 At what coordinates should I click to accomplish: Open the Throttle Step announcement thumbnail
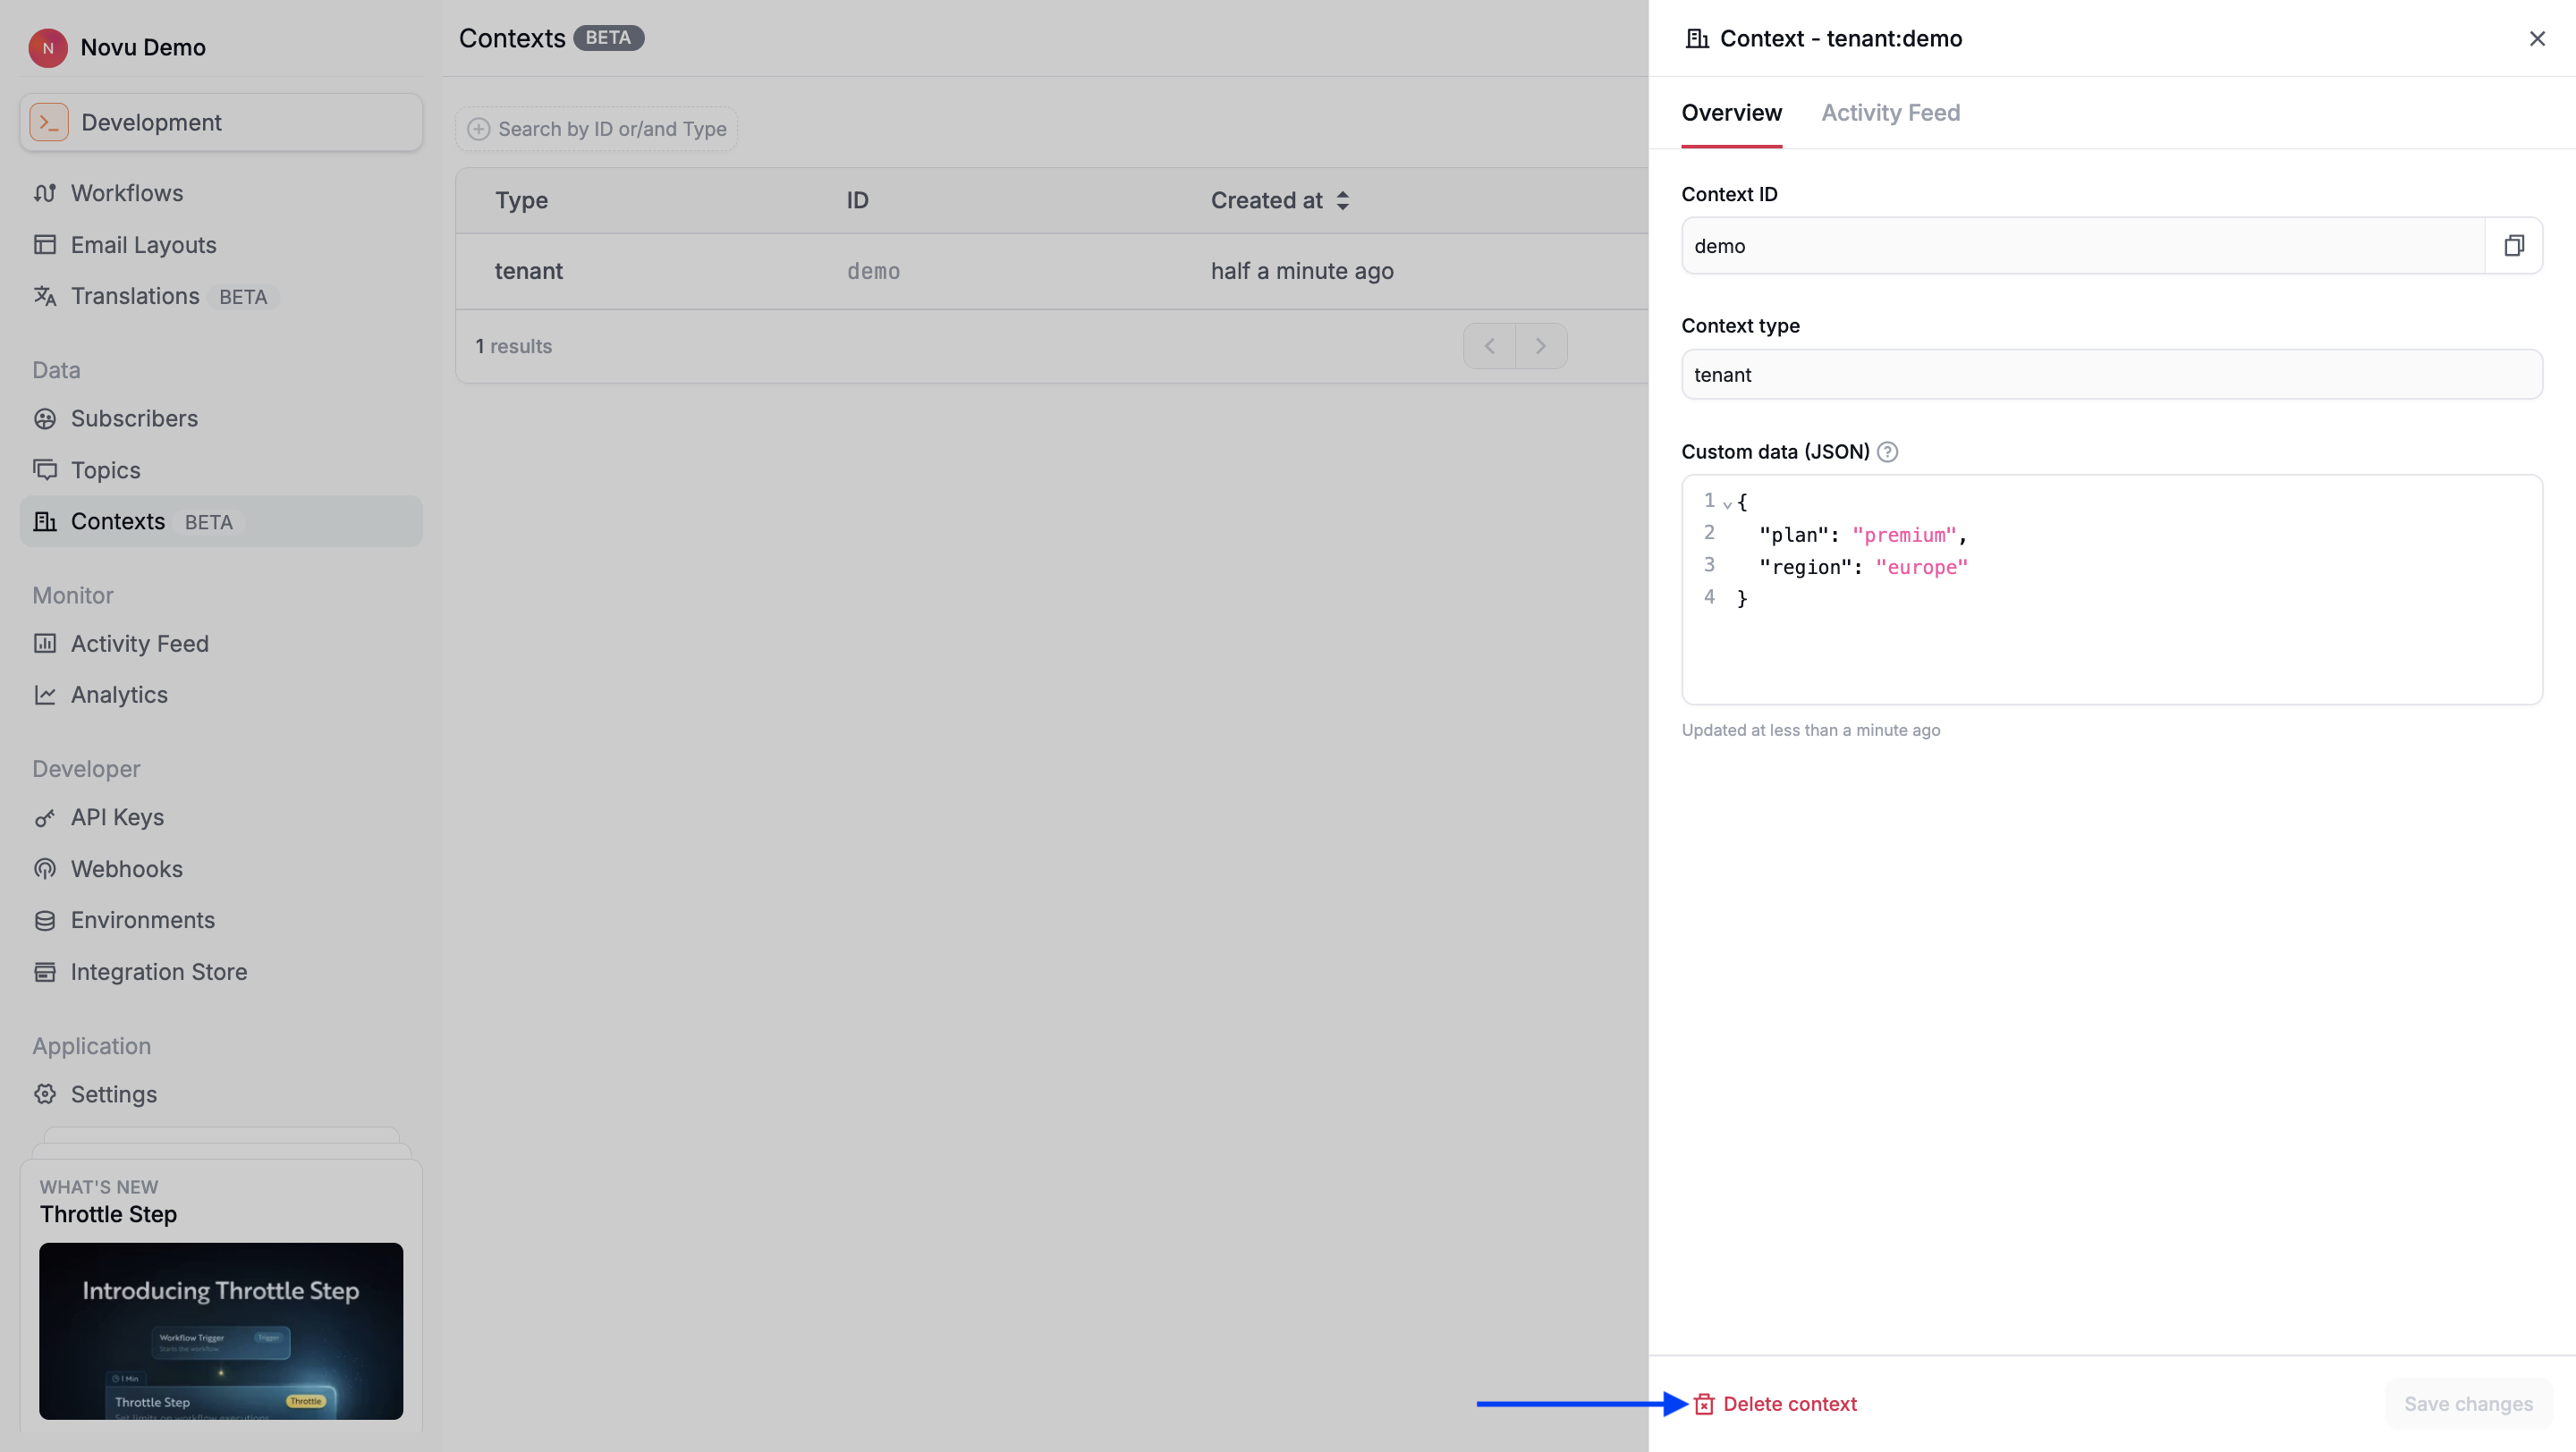[x=221, y=1330]
